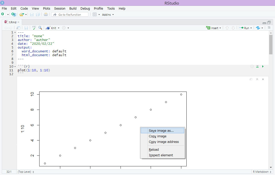Screen dimensions: 275x175
Task: Go forward to next source location
Action: point(11,28)
